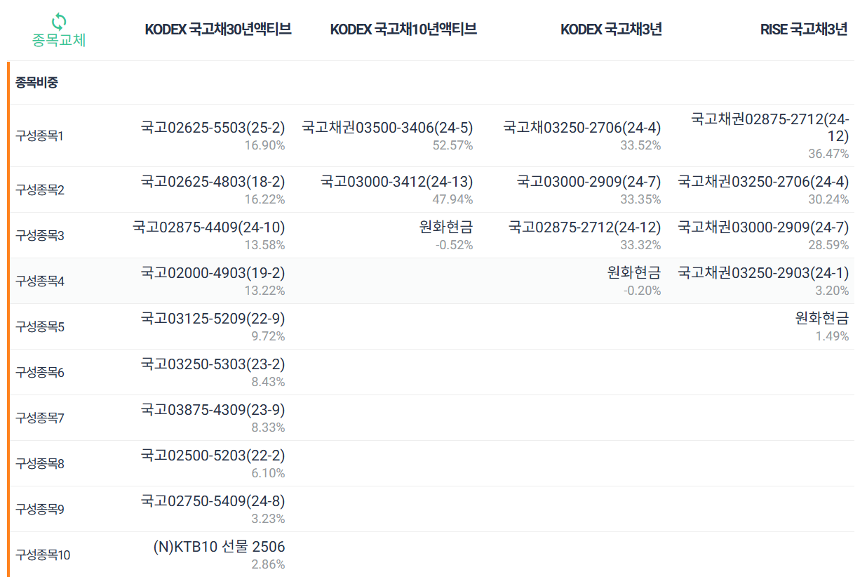The image size is (867, 577).
Task: Select the KODEX 국고채3년 header
Action: (610, 29)
